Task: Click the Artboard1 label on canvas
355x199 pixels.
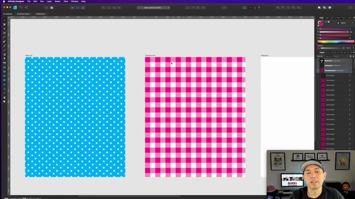Action: (265, 55)
